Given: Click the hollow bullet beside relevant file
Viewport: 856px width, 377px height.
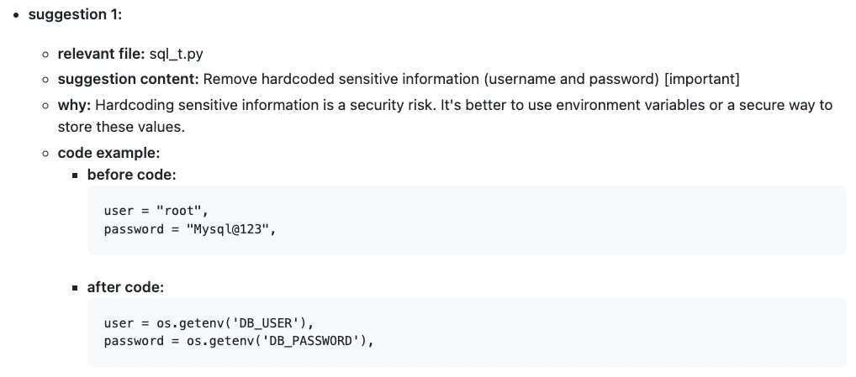Looking at the screenshot, I should click(x=45, y=55).
